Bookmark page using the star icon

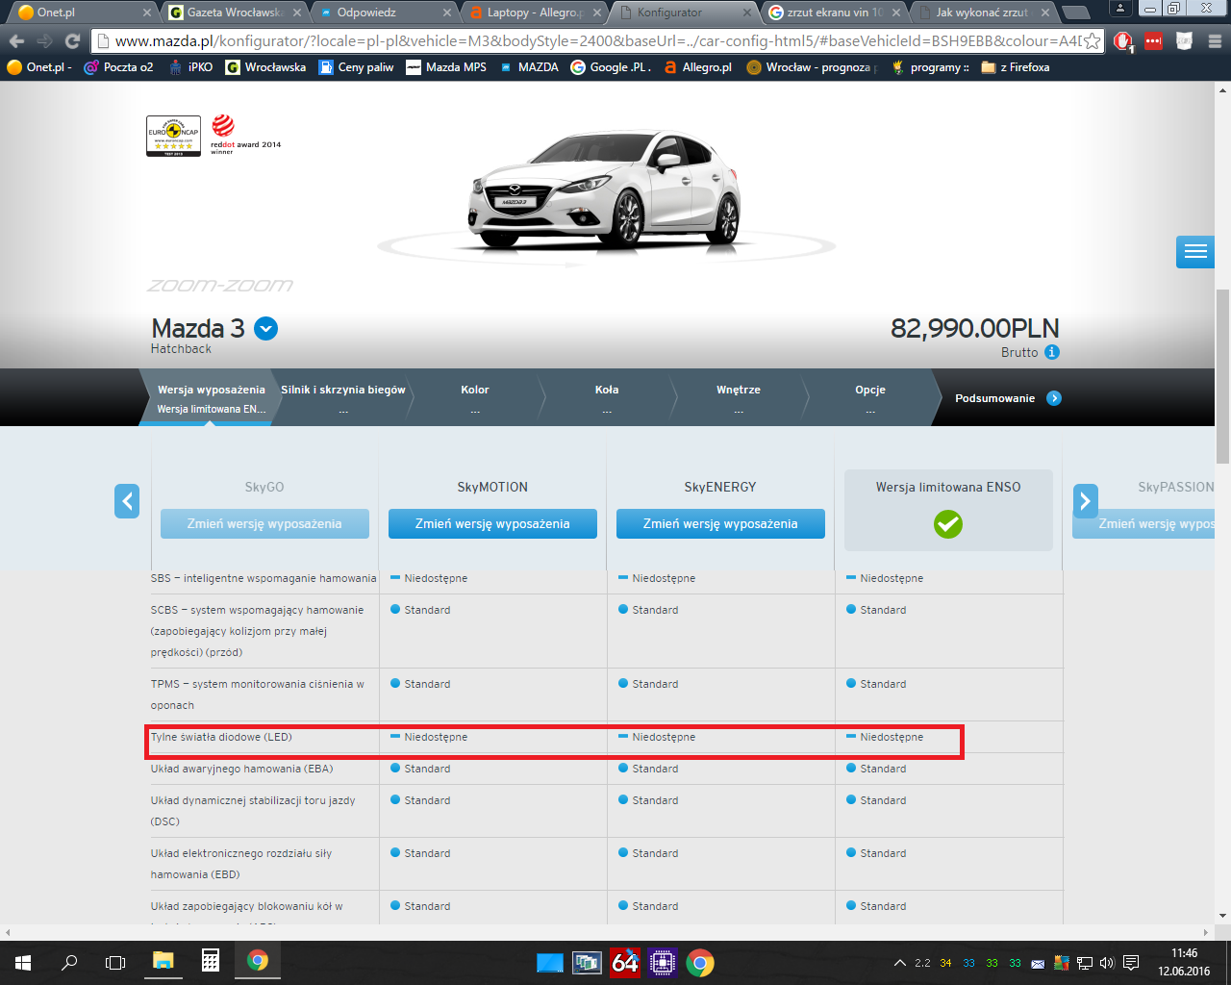[1093, 41]
